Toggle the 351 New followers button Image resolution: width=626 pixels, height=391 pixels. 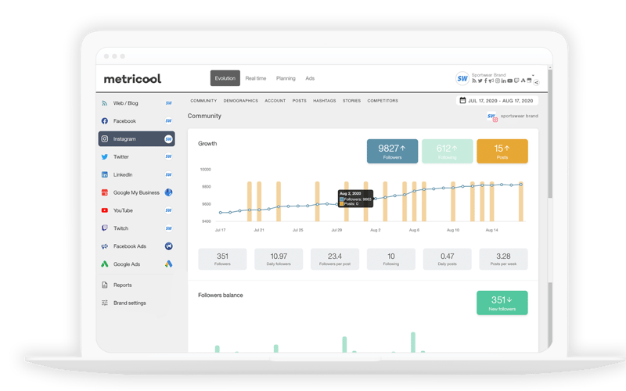[502, 303]
